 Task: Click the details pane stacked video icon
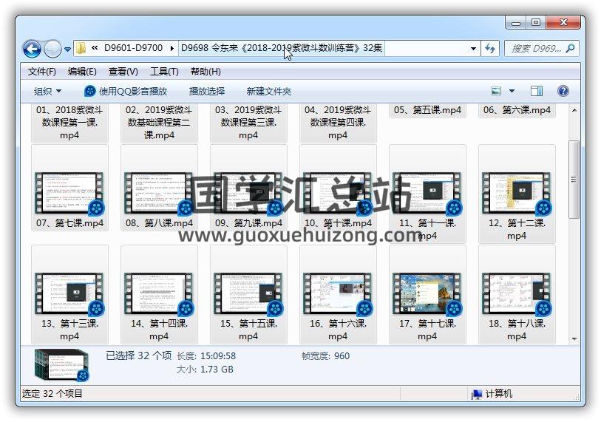click(61, 365)
